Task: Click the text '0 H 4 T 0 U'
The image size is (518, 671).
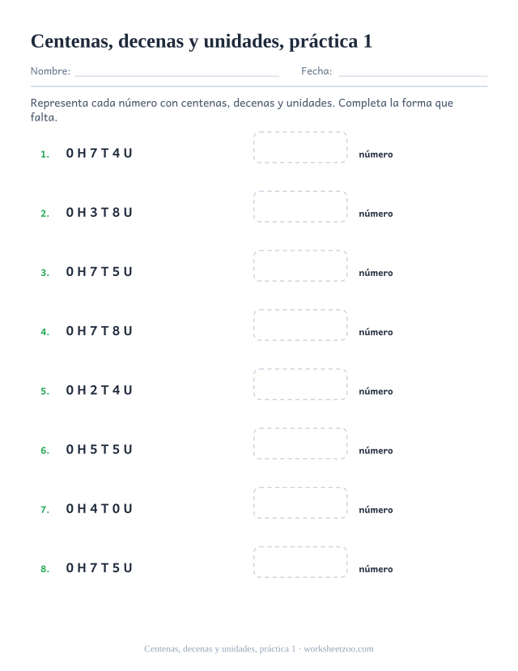Action: (99, 508)
